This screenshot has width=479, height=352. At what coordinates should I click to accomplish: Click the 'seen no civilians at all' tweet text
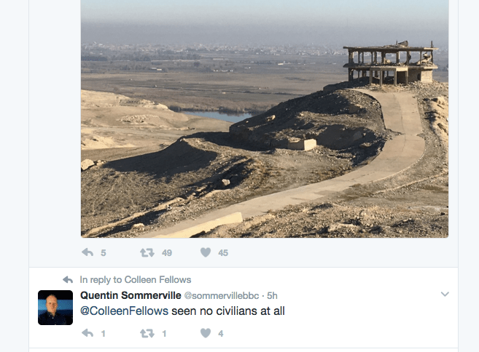(x=228, y=311)
